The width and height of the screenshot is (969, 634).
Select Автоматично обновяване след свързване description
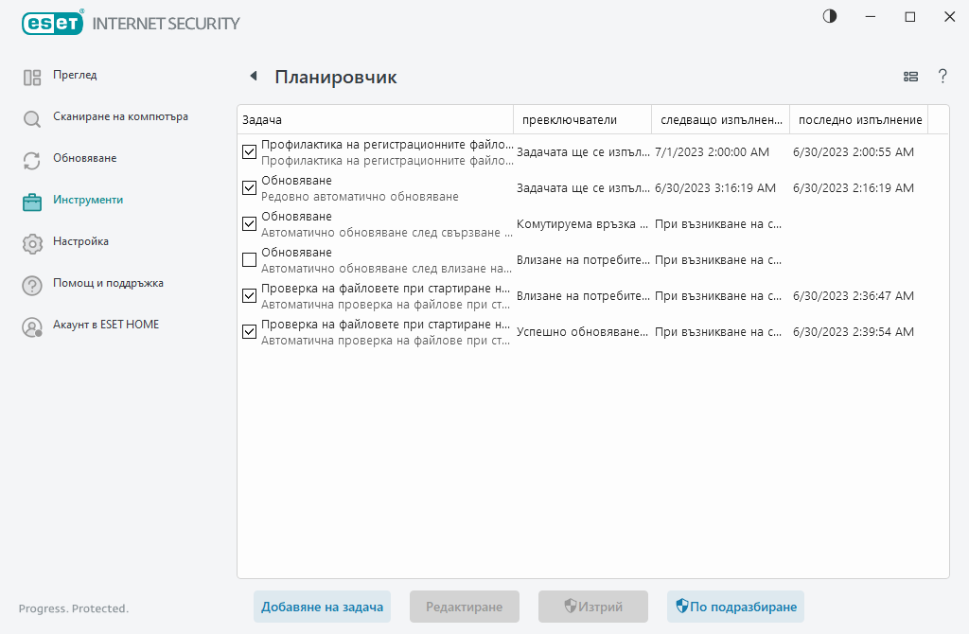[387, 233]
